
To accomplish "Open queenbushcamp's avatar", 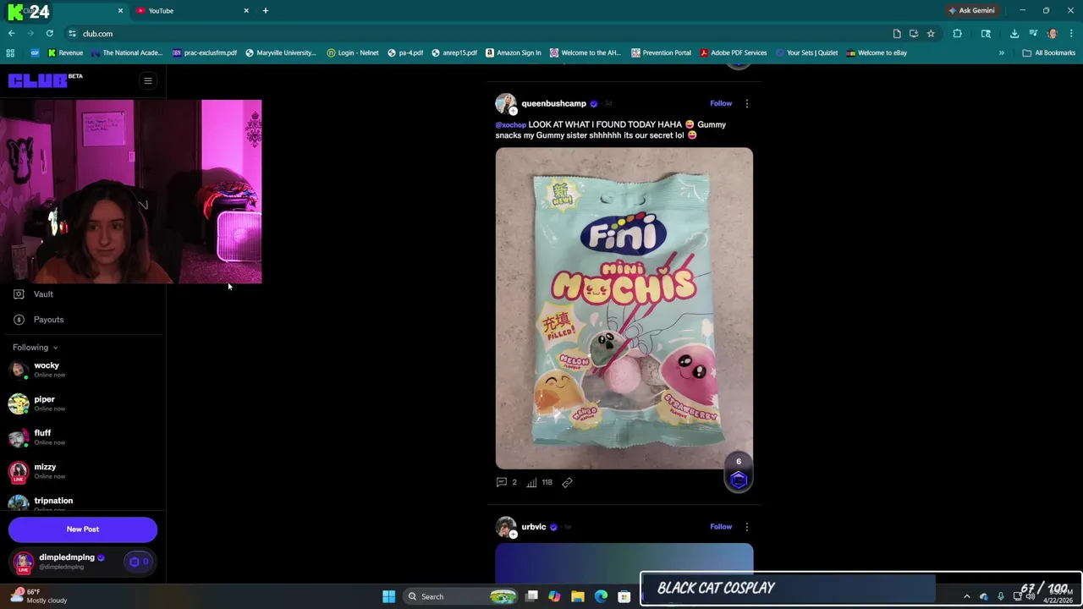I will [x=506, y=104].
